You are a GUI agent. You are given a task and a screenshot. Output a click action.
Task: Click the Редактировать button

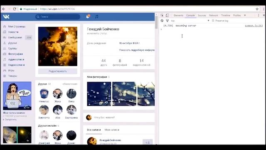click(x=58, y=71)
